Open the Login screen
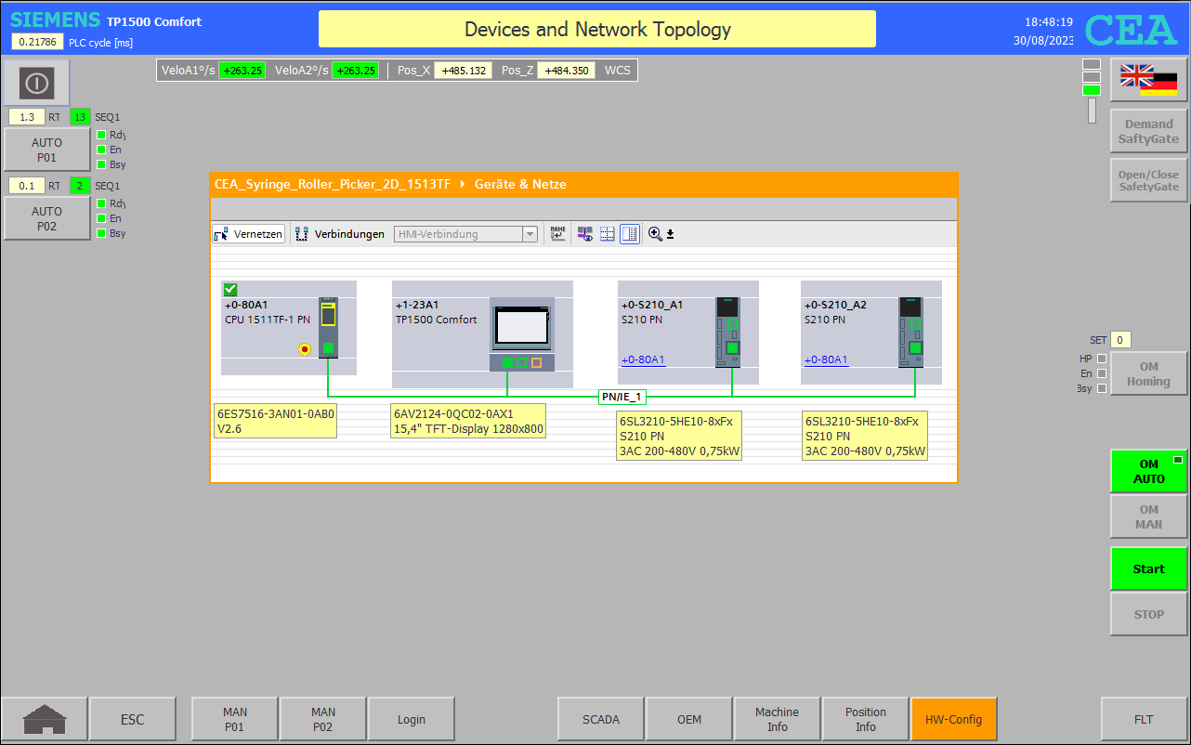 (412, 719)
